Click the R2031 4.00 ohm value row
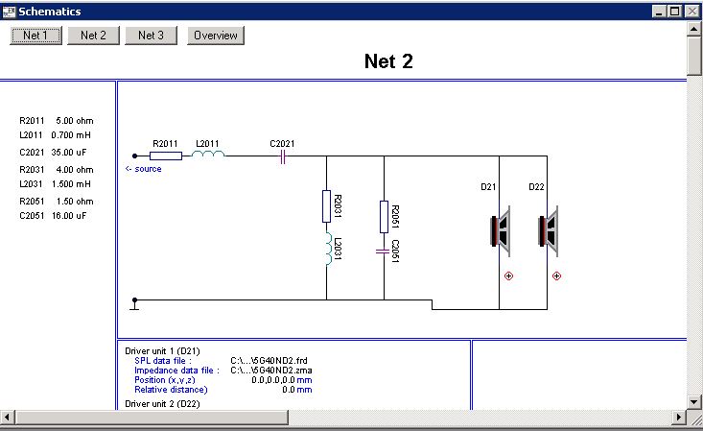This screenshot has height=431, width=703. (57, 170)
